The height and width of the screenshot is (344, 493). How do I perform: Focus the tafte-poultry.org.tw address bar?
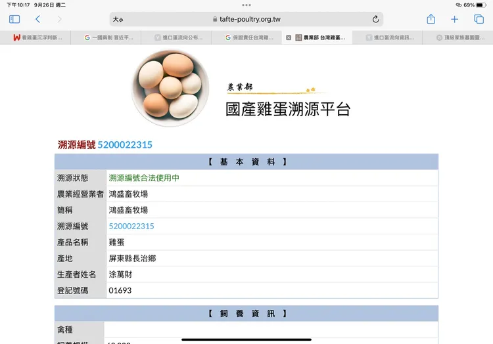[x=246, y=19]
